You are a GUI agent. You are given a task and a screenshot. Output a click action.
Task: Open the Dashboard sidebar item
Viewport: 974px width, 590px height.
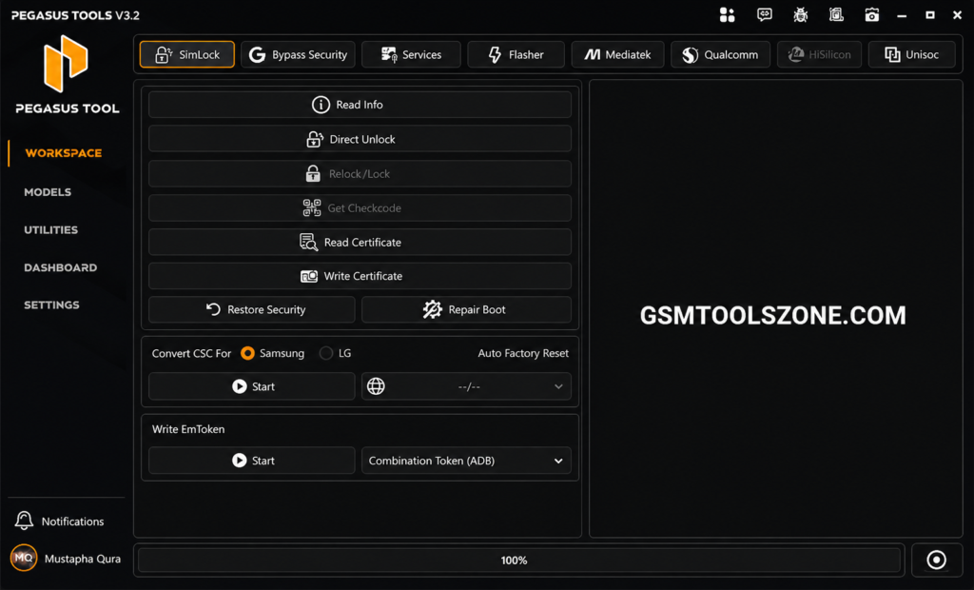pyautogui.click(x=60, y=267)
